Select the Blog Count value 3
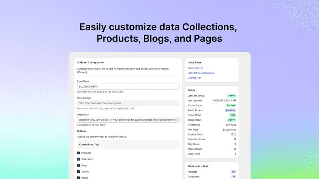 click(x=235, y=144)
